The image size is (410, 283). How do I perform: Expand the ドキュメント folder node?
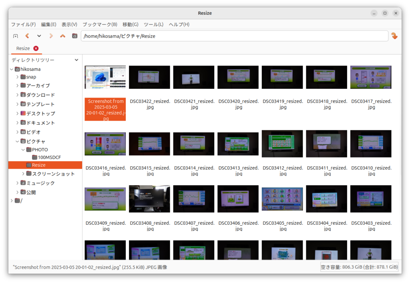(18, 123)
